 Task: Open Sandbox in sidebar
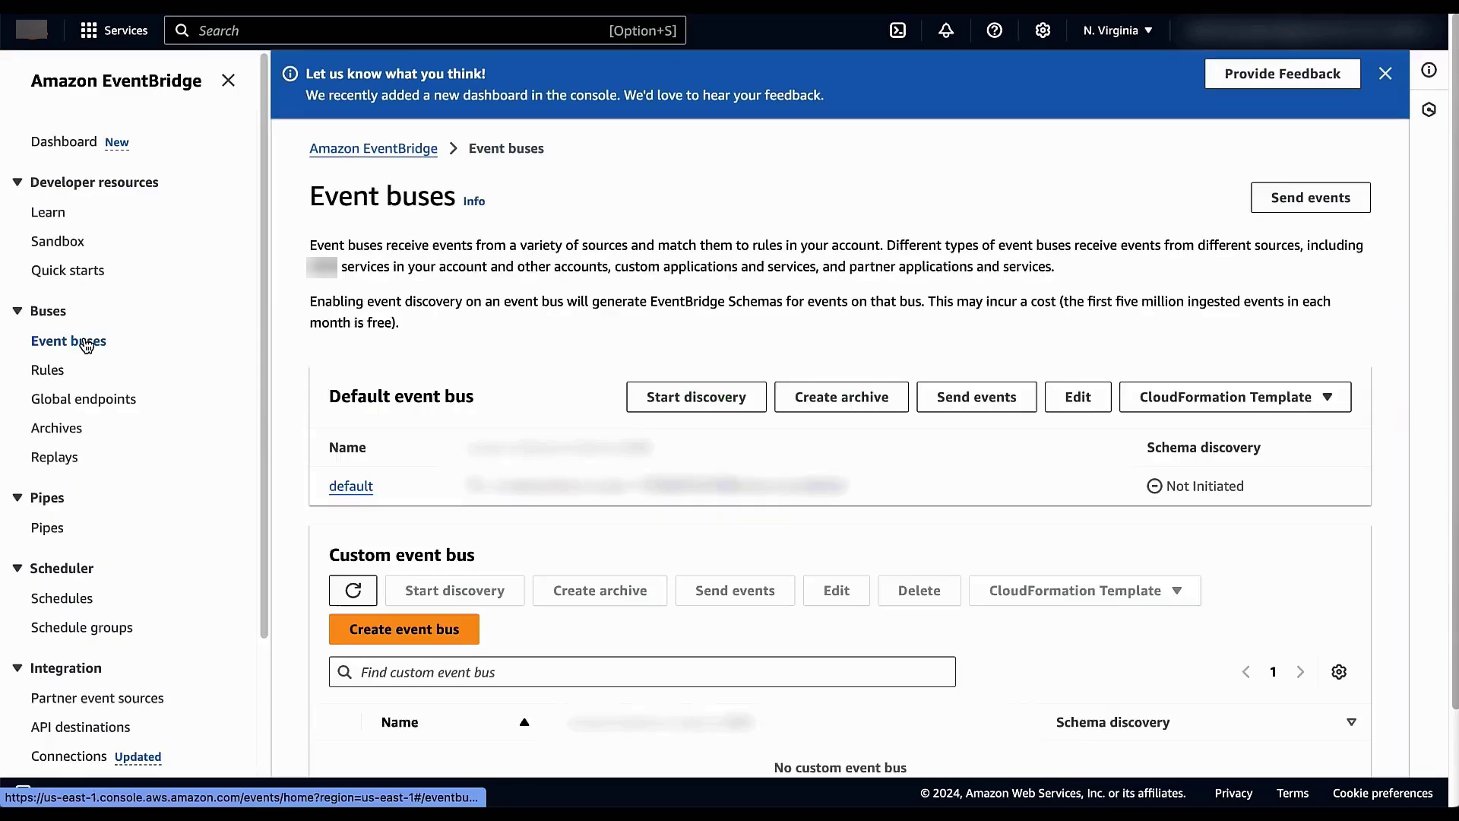pos(58,241)
